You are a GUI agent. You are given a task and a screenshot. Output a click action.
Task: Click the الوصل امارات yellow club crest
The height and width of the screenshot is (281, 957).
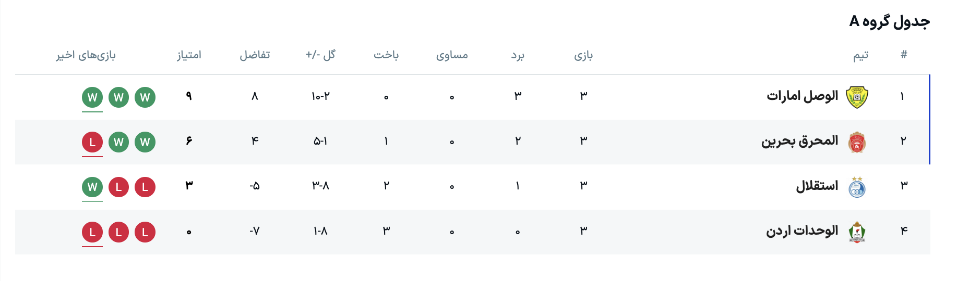(x=856, y=97)
